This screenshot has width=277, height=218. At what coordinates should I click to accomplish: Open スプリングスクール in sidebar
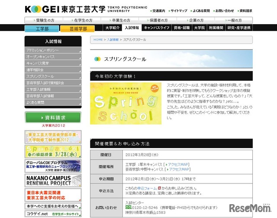click(x=53, y=76)
